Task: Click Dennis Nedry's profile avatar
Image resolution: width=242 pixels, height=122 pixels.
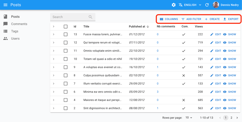Action: (x=216, y=5)
